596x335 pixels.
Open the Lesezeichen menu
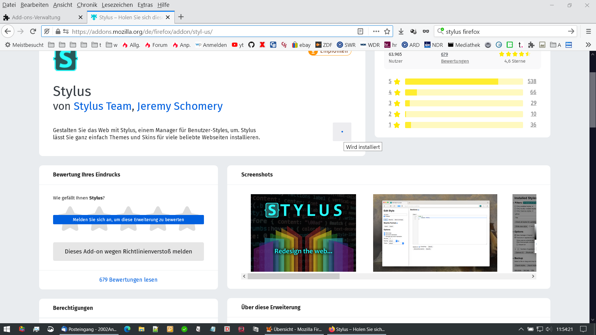click(x=117, y=5)
